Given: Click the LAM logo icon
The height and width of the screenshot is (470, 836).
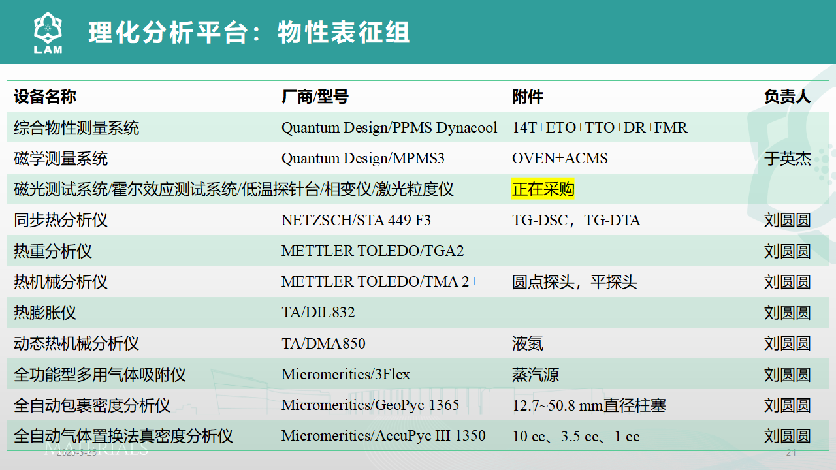Looking at the screenshot, I should point(48,33).
